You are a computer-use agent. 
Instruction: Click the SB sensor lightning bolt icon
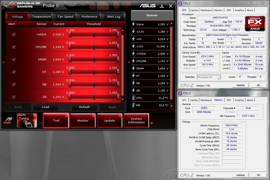click(133, 90)
